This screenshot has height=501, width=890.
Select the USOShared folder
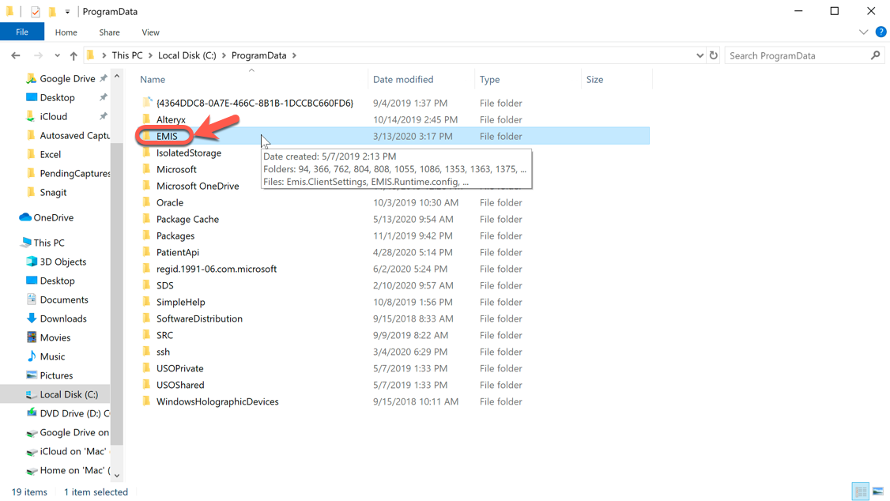click(180, 385)
